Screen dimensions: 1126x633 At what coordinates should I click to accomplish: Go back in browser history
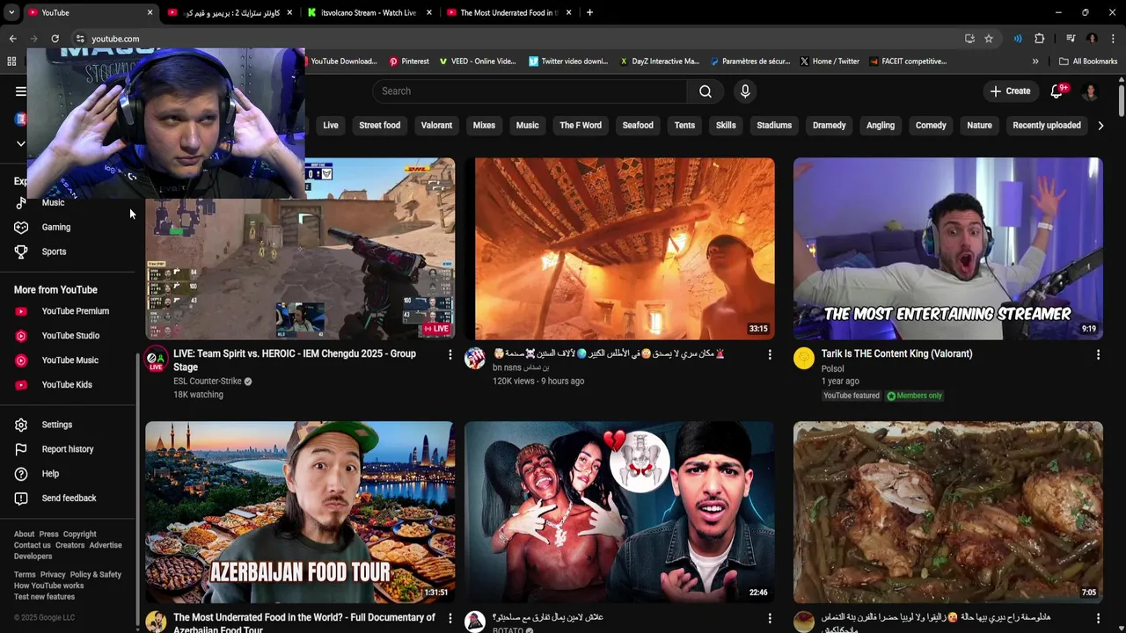12,39
